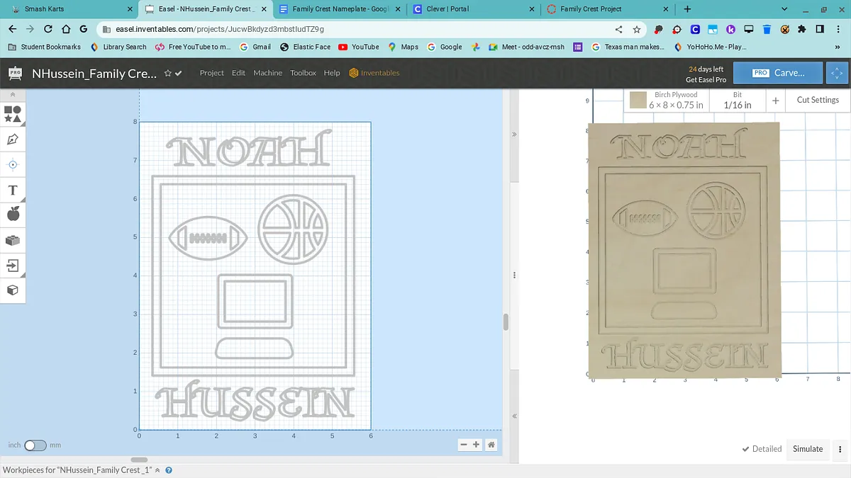The image size is (851, 478).
Task: Switch to Family Crest Nameplate Google tab
Action: [341, 9]
